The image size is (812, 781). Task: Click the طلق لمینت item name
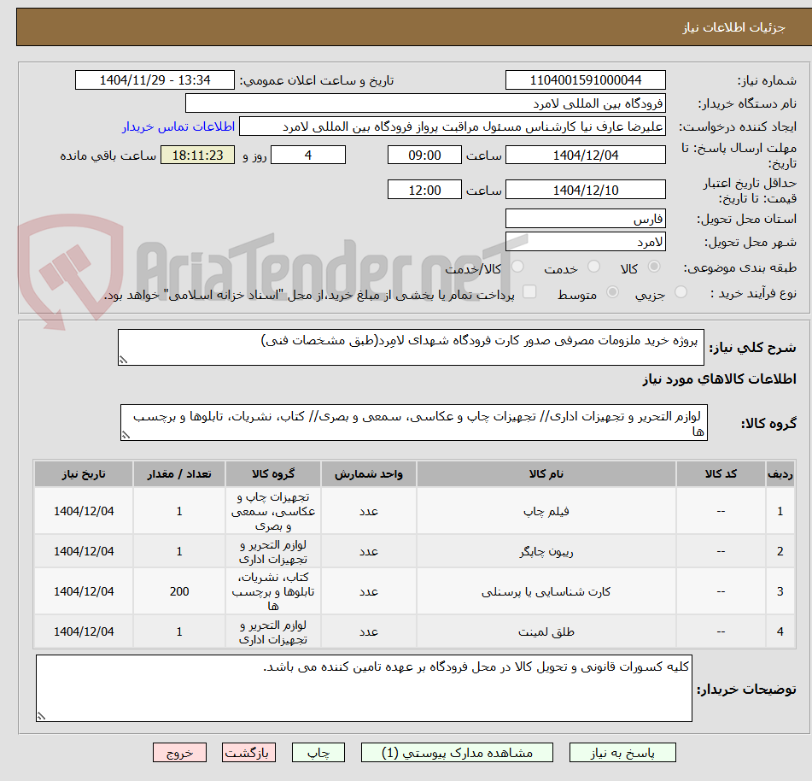(546, 631)
